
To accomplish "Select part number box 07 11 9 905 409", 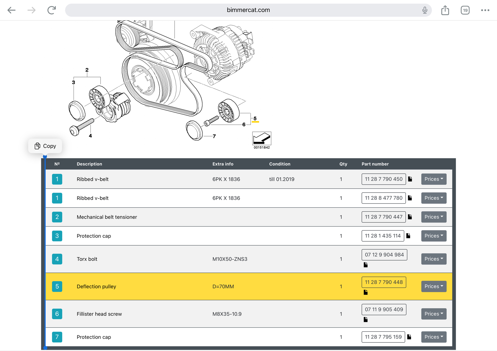I will 384,310.
